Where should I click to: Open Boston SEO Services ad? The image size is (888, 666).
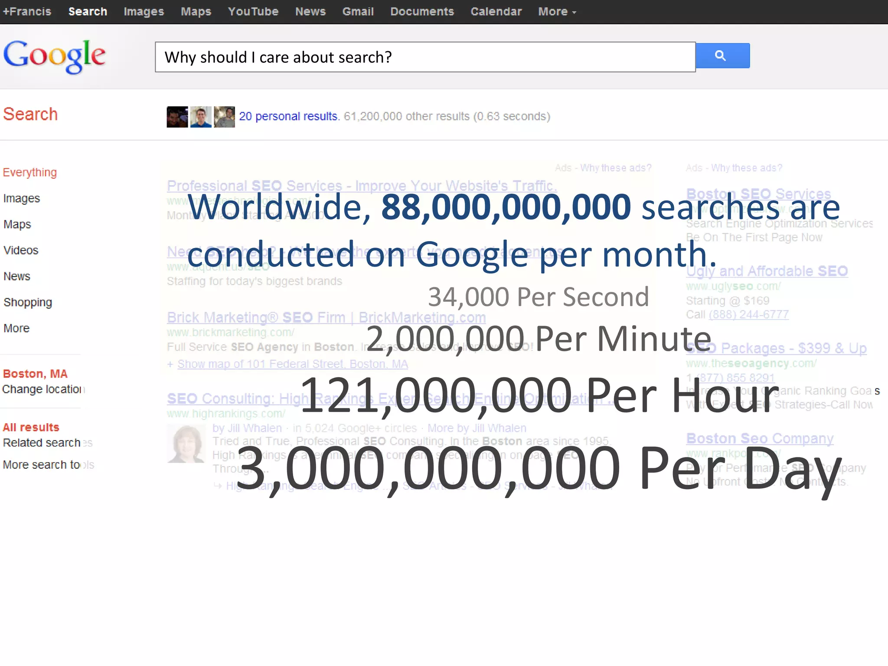(x=759, y=194)
